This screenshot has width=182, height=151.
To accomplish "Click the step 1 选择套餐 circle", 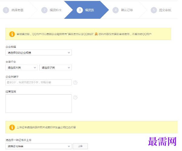I will [6, 10].
